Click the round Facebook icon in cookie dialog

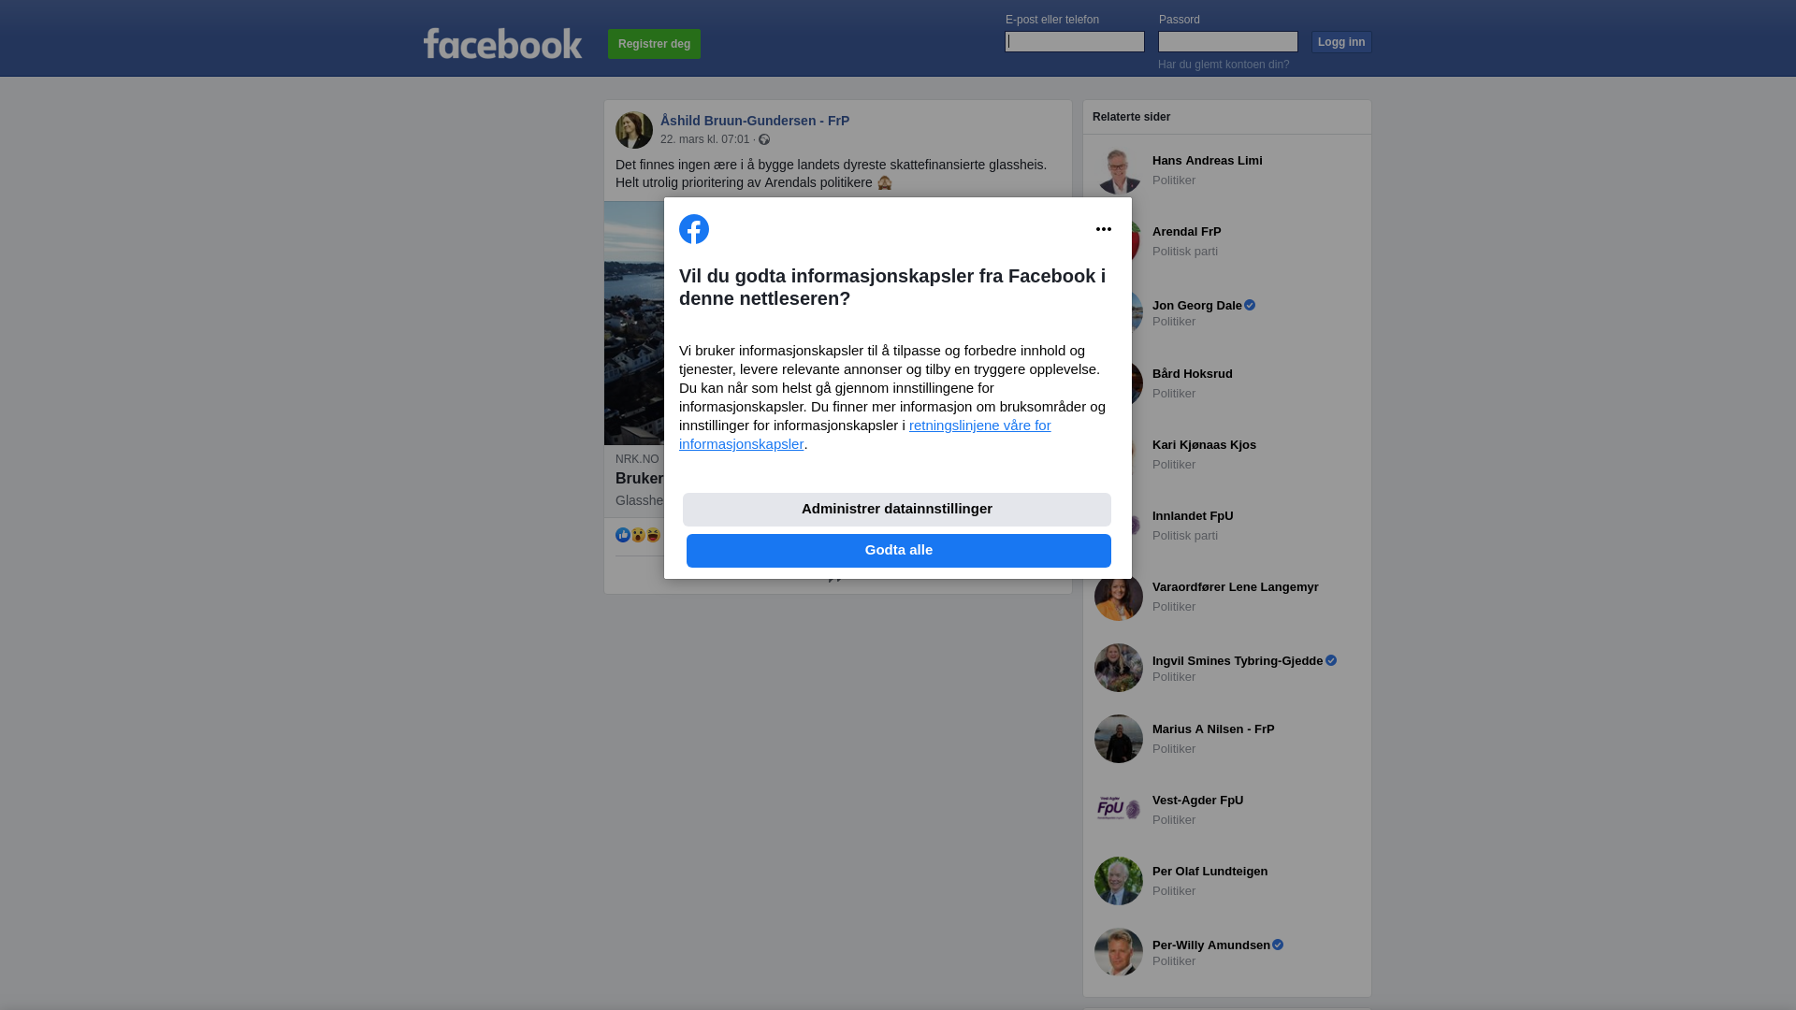(x=694, y=229)
